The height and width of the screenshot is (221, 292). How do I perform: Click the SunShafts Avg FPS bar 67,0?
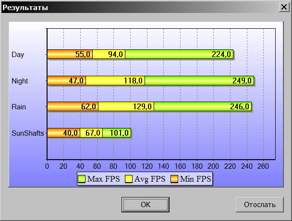point(91,133)
